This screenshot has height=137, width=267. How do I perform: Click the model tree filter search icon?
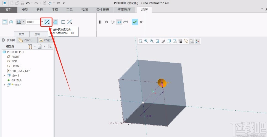[50, 46]
